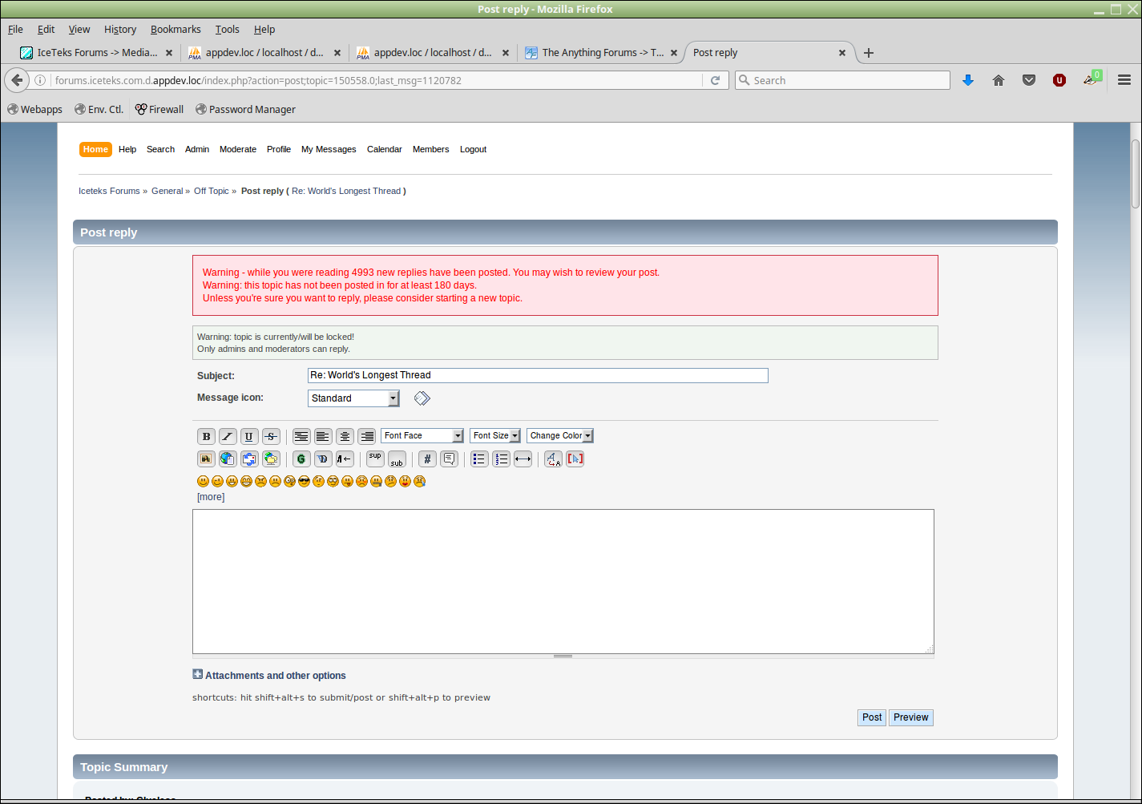The image size is (1142, 804).
Task: Open the Font Face dropdown
Action: (x=422, y=436)
